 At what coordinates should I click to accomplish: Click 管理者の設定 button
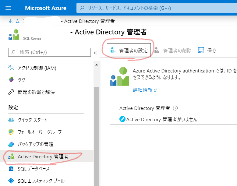click(129, 50)
